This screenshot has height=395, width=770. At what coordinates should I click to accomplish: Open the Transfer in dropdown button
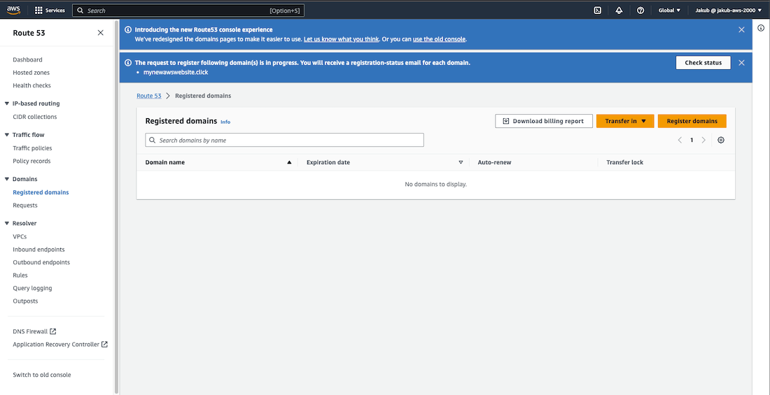(x=625, y=121)
